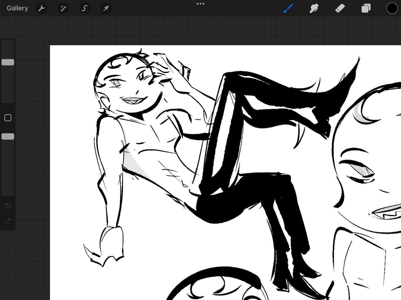
Task: Open the Layers panel
Action: click(x=366, y=8)
